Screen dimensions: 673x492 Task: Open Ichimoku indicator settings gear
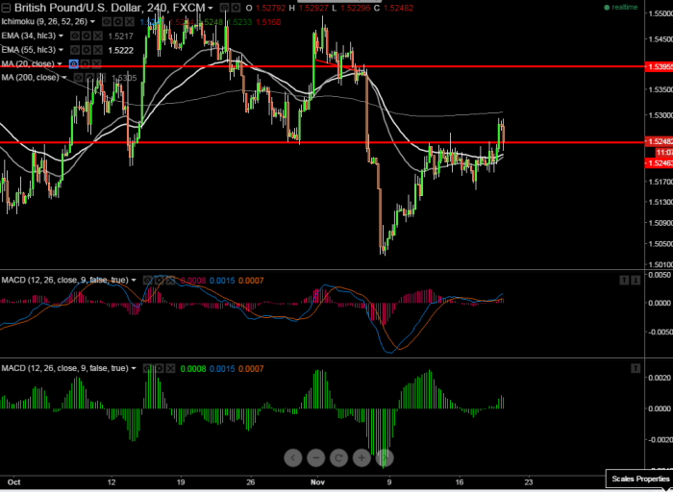point(118,21)
